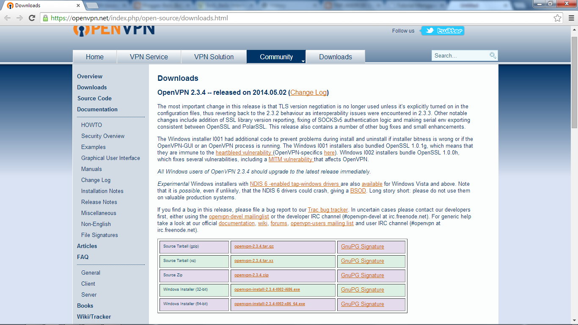Bookmark this page with the star icon
The height and width of the screenshot is (325, 578).
(x=558, y=18)
